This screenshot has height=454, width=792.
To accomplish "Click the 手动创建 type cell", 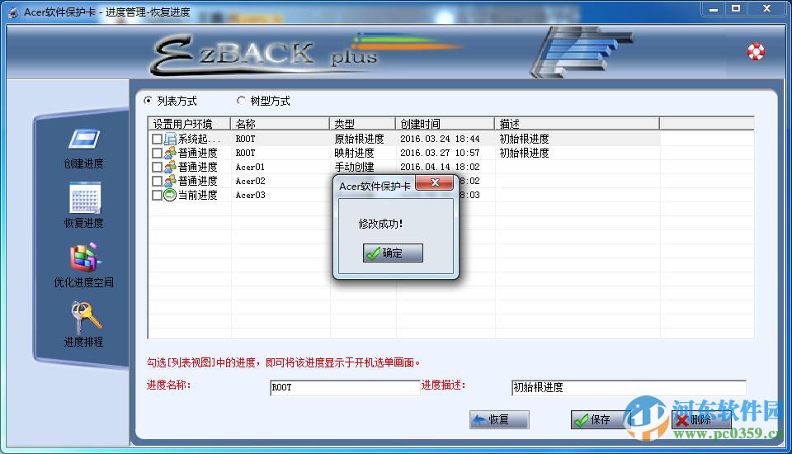I will [354, 167].
